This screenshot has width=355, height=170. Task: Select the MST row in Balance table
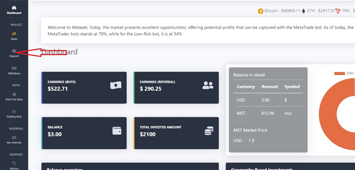pyautogui.click(x=268, y=113)
